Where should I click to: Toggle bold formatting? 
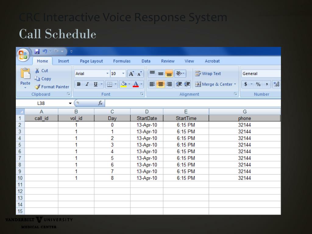point(79,84)
